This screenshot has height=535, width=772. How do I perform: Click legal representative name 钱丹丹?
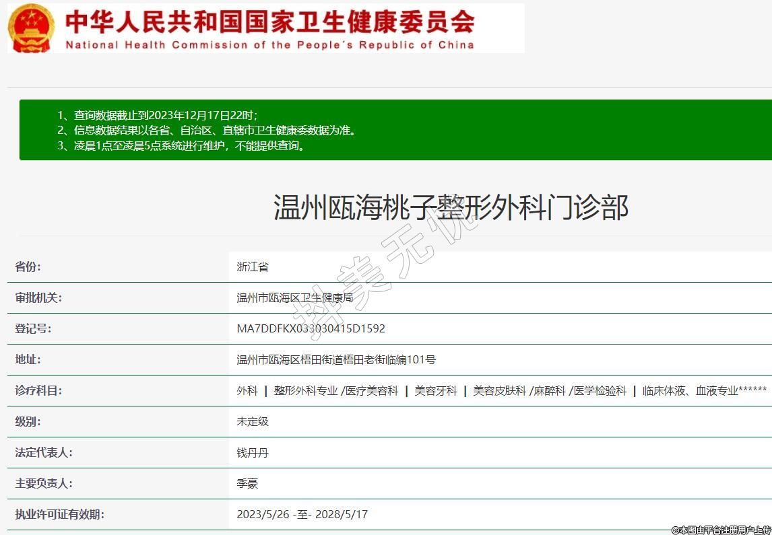[x=253, y=452]
